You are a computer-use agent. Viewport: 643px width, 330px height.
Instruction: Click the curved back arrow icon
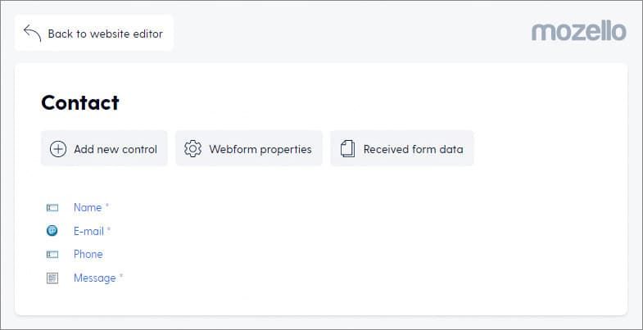click(33, 34)
